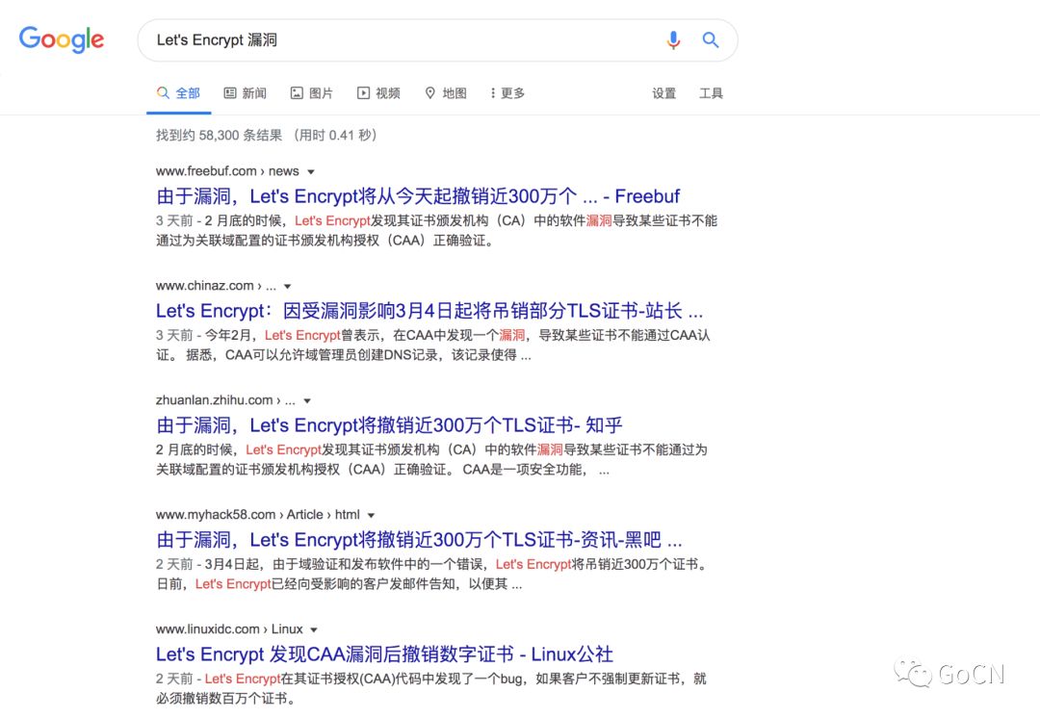Expand the dropdown arrow beside www.linuxidc.com

click(x=312, y=629)
